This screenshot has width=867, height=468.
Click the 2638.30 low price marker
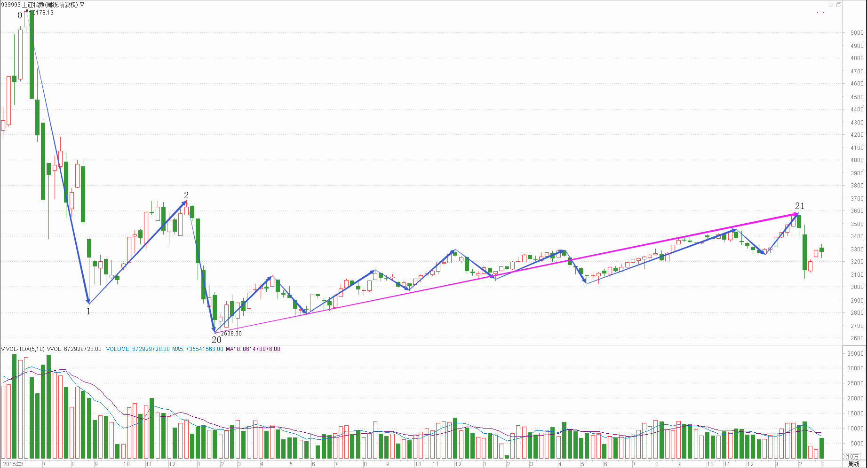(x=231, y=334)
